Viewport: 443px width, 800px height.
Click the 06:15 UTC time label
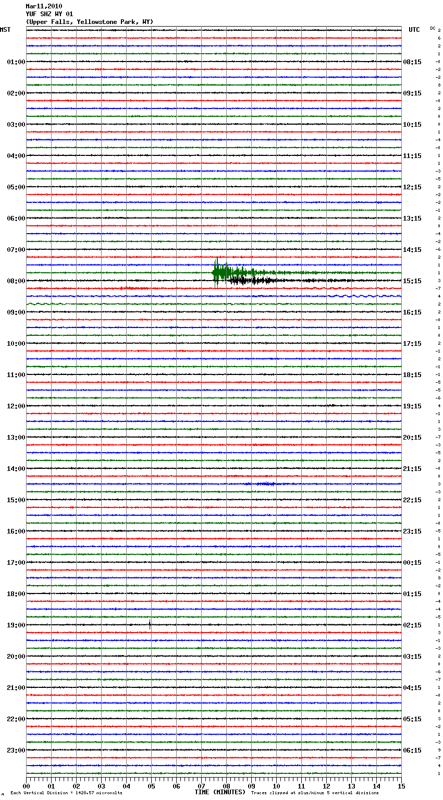[412, 750]
